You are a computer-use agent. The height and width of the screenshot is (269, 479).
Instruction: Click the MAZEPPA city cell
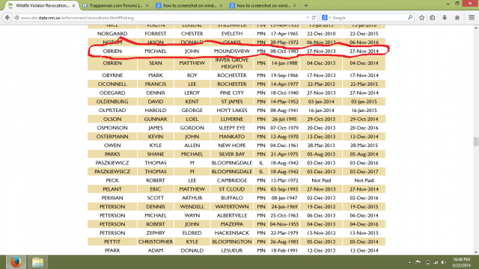coord(232,224)
